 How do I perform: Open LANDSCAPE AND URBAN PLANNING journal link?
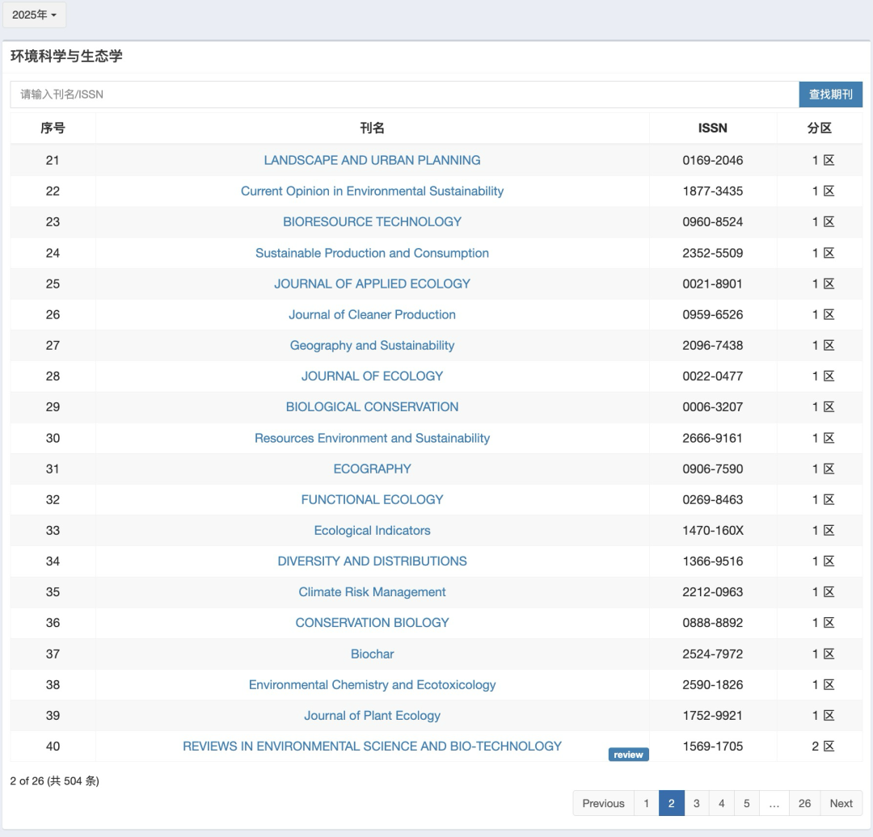(x=372, y=160)
